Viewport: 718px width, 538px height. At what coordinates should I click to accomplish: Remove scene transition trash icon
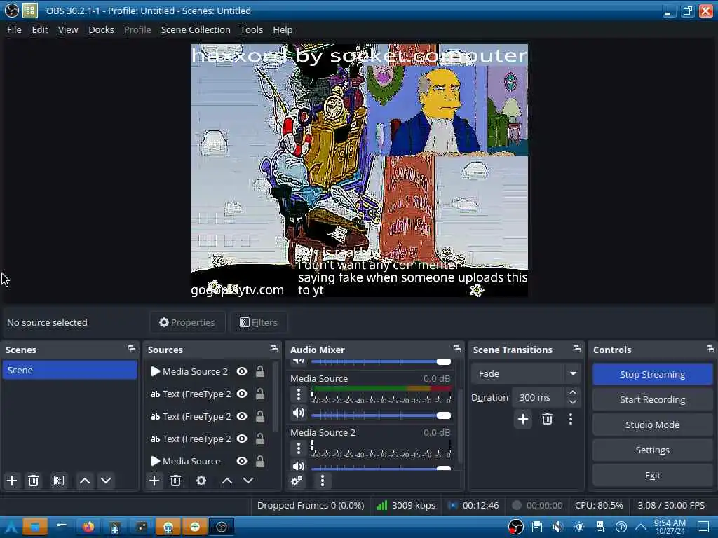click(x=547, y=419)
